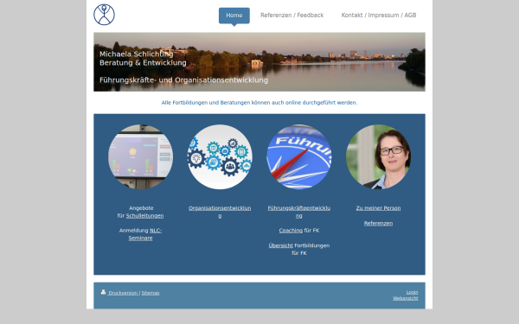Open the Organisationsentwicklung link
Viewport: 519px width, 324px height.
[x=220, y=212]
